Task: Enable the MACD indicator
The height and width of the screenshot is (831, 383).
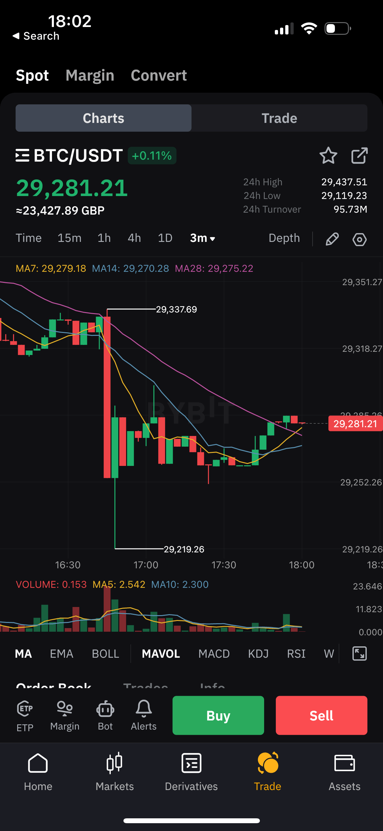Action: (214, 653)
